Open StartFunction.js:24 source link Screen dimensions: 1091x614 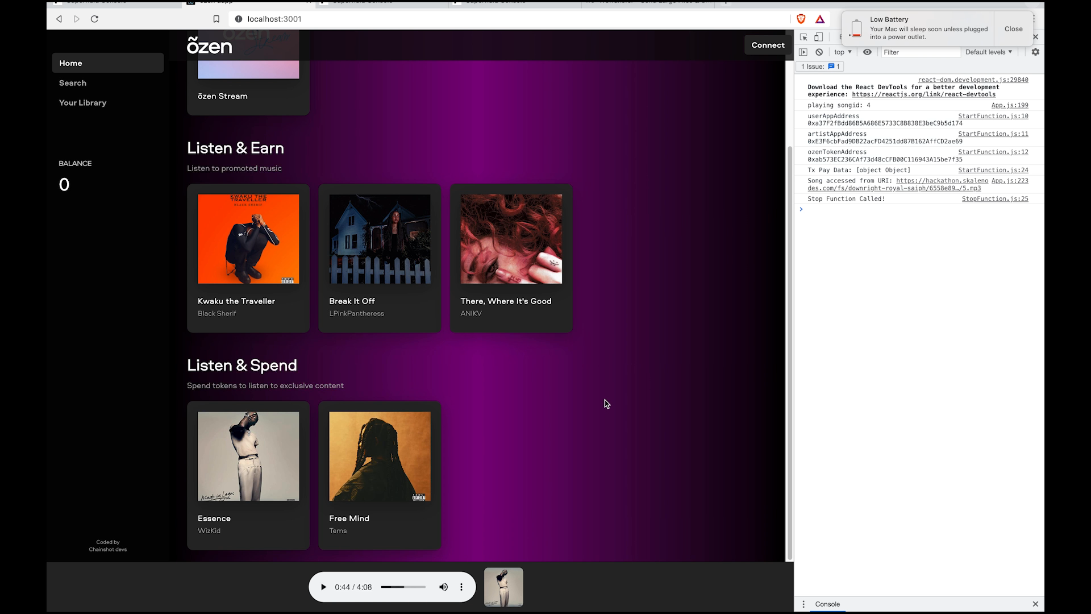pos(993,170)
